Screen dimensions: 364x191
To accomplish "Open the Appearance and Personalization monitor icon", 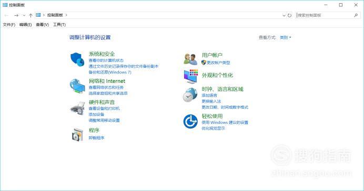I will point(191,77).
